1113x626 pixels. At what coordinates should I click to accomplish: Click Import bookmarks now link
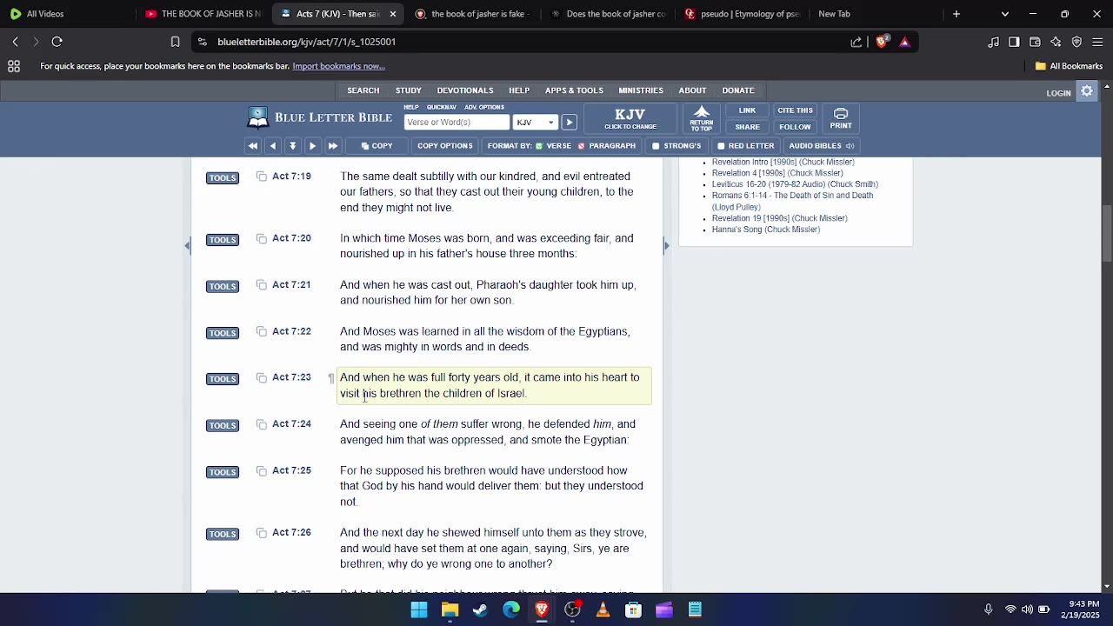338,66
